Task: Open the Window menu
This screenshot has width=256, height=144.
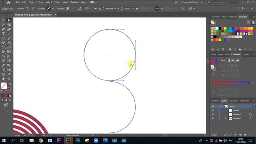Action: click(x=74, y=2)
